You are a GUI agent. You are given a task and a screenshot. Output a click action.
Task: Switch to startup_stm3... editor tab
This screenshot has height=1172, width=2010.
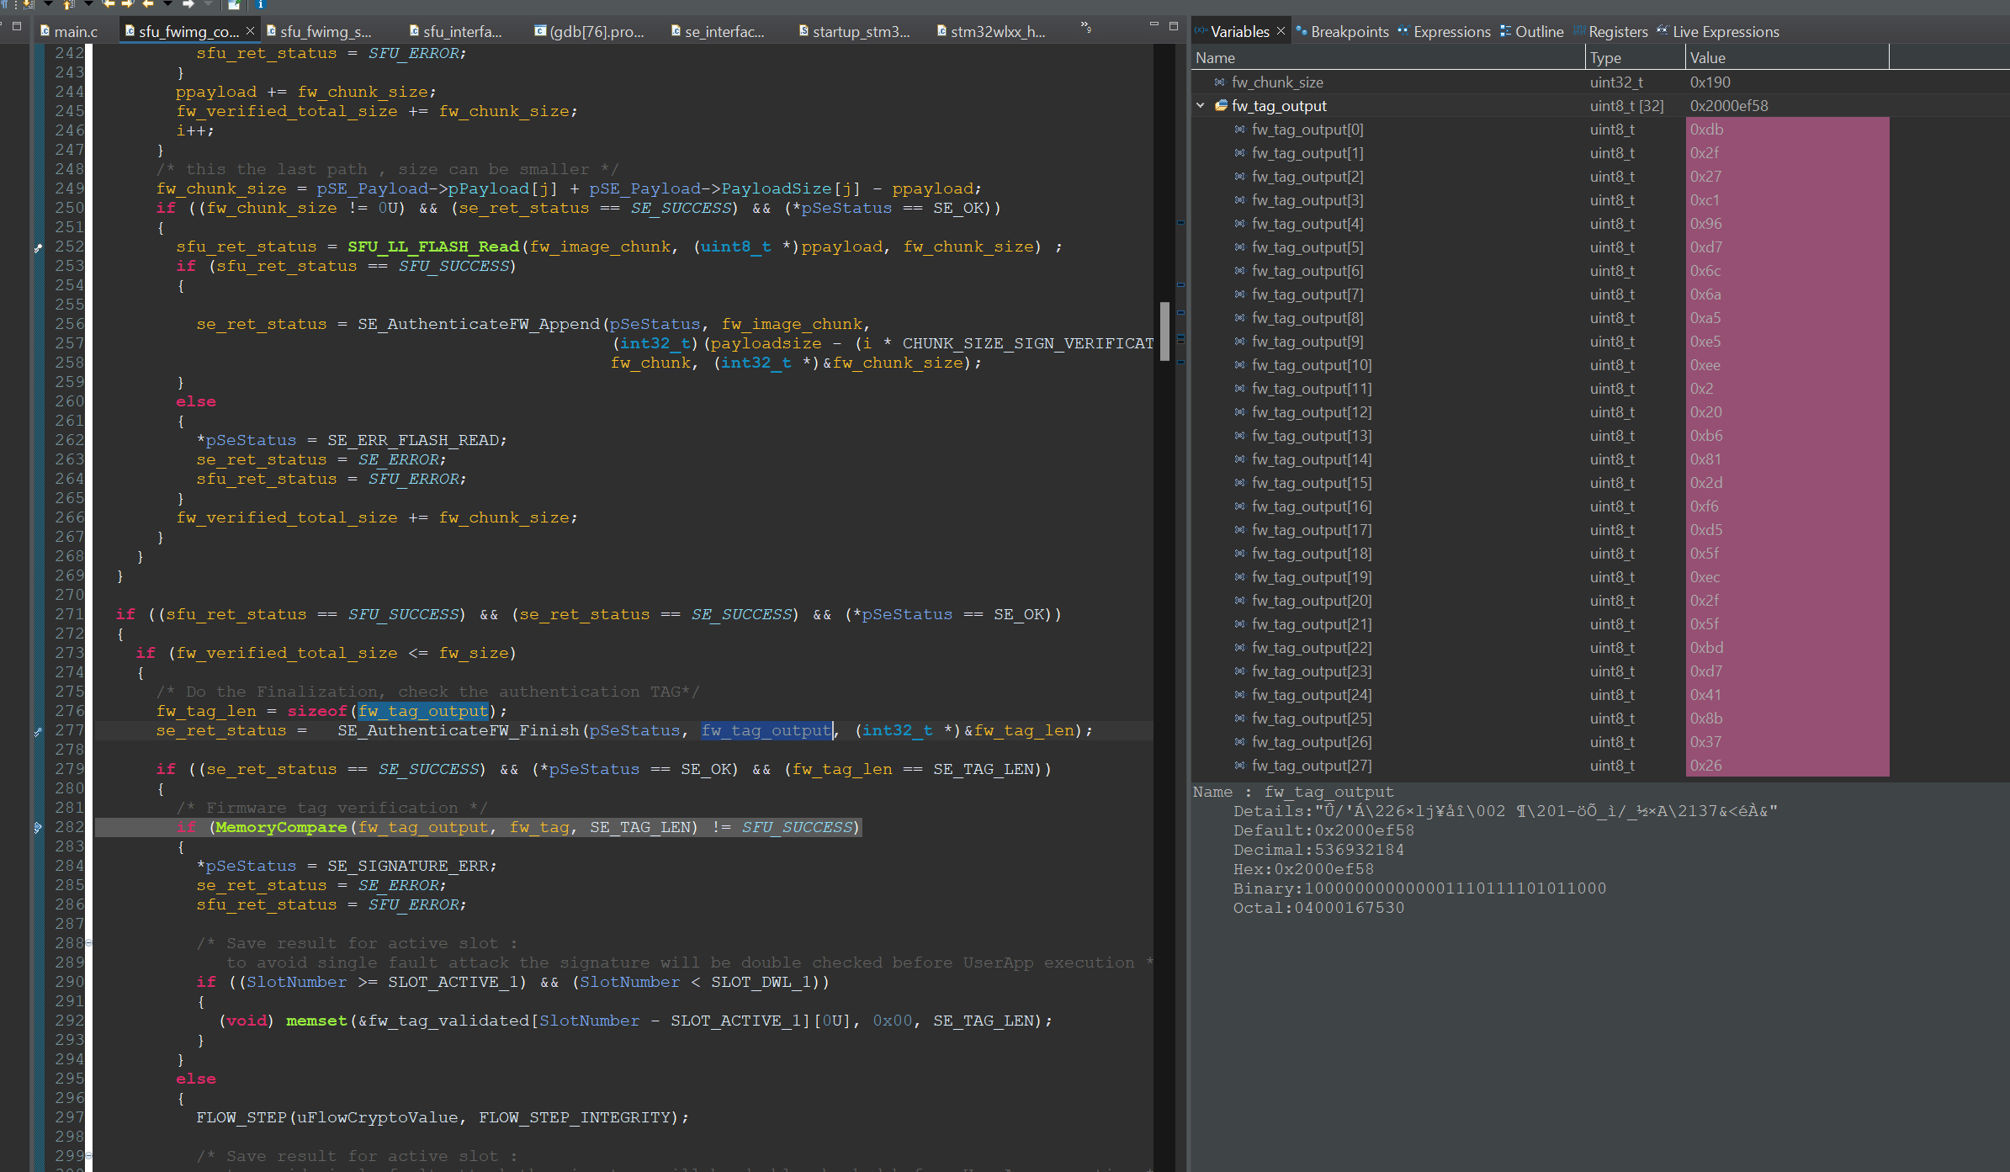tap(860, 31)
